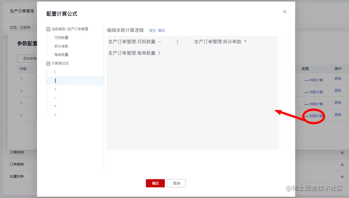Click 删除 in the fourth table row
Viewport: 349px width, 198px height.
(338, 115)
